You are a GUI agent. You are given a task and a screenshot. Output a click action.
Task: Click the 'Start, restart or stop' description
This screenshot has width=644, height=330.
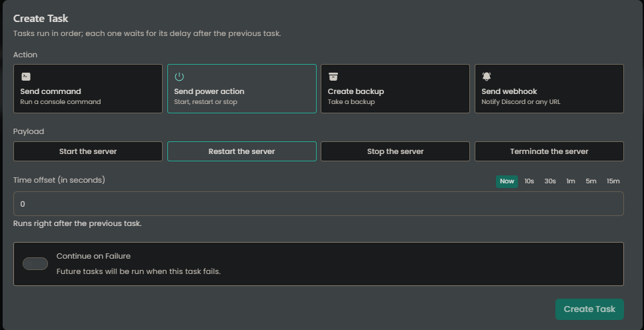(x=205, y=102)
